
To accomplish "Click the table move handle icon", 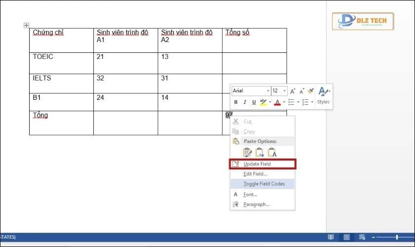I will pos(27,25).
